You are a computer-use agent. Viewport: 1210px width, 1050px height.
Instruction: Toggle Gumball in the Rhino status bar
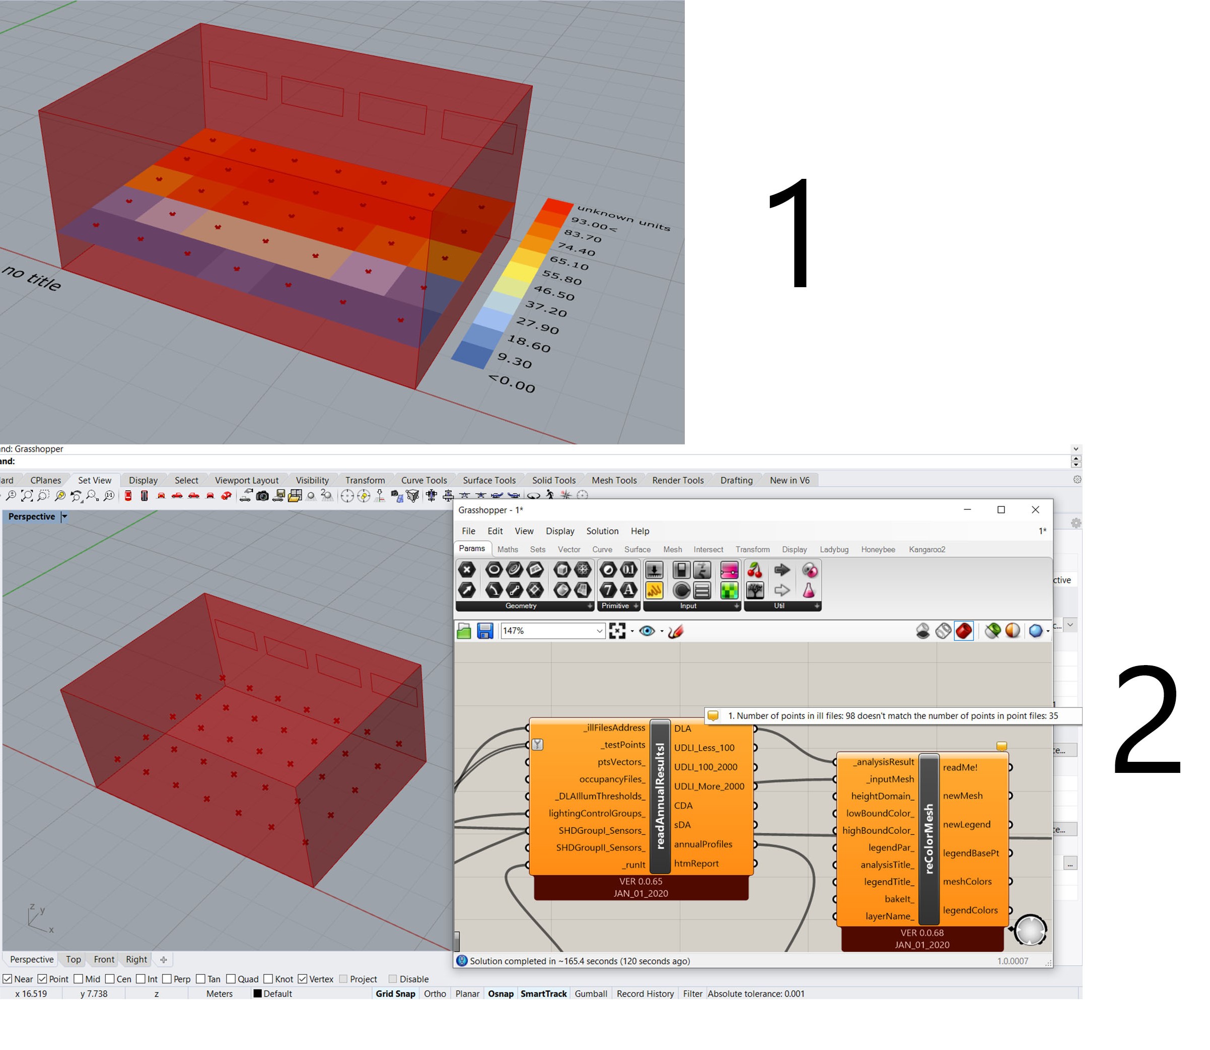click(591, 995)
